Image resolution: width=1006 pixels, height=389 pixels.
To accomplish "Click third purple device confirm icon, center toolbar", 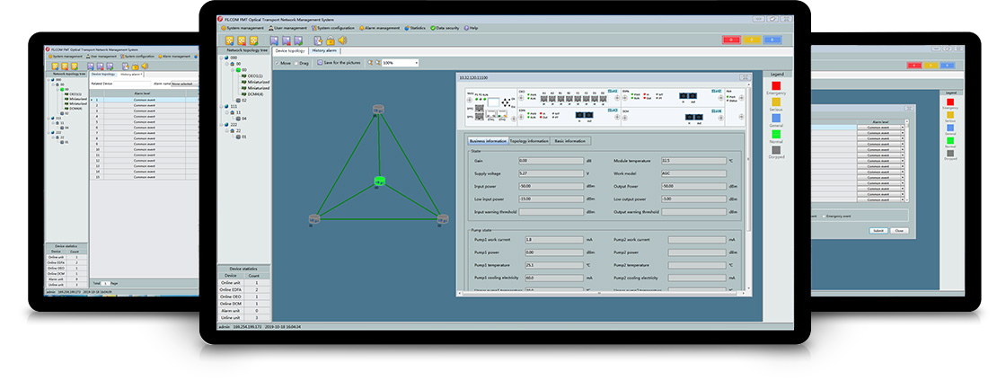I will 297,40.
